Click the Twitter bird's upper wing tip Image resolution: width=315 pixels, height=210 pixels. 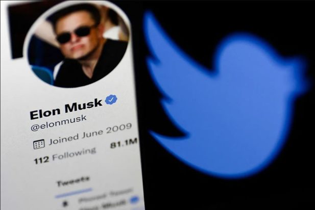pyautogui.click(x=150, y=17)
